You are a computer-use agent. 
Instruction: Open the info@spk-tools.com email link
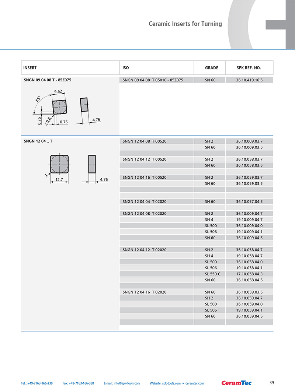(x=122, y=383)
